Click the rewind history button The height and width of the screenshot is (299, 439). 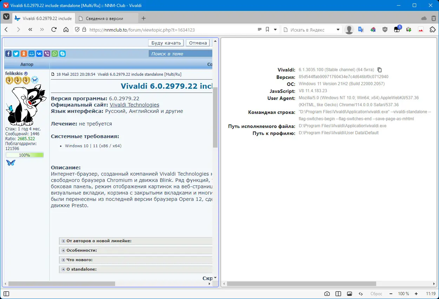(31, 30)
